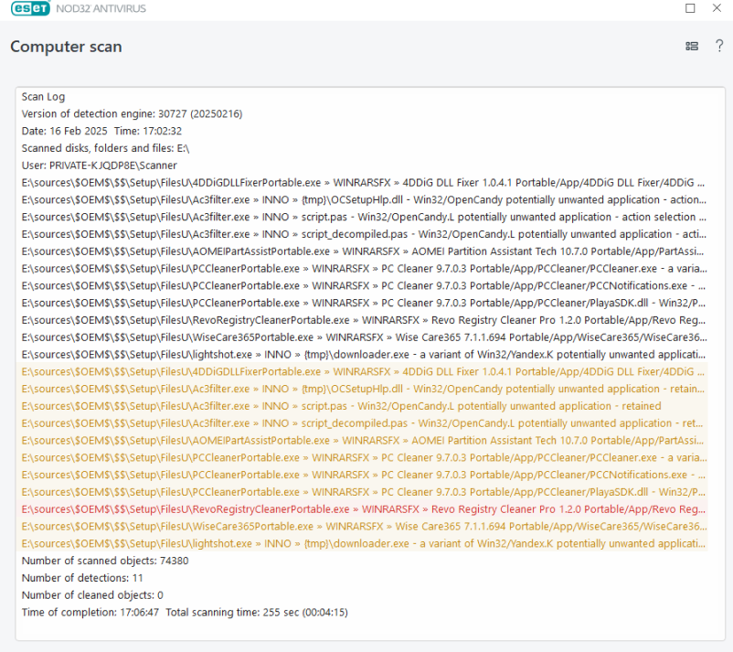Select black PCCNotifications.exe log entry
Image resolution: width=733 pixels, height=652 pixels.
click(364, 286)
